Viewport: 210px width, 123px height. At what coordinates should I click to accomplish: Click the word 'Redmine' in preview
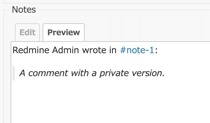point(31,50)
